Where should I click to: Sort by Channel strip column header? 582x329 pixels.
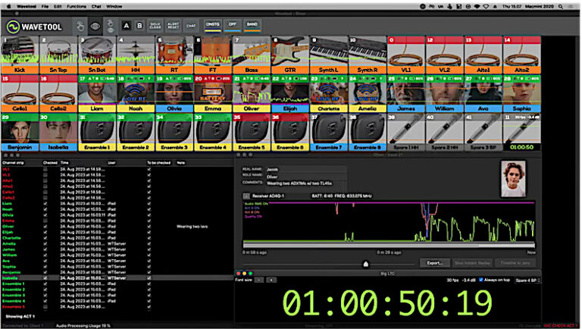click(13, 163)
